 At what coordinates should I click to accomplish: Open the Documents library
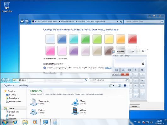39,102
